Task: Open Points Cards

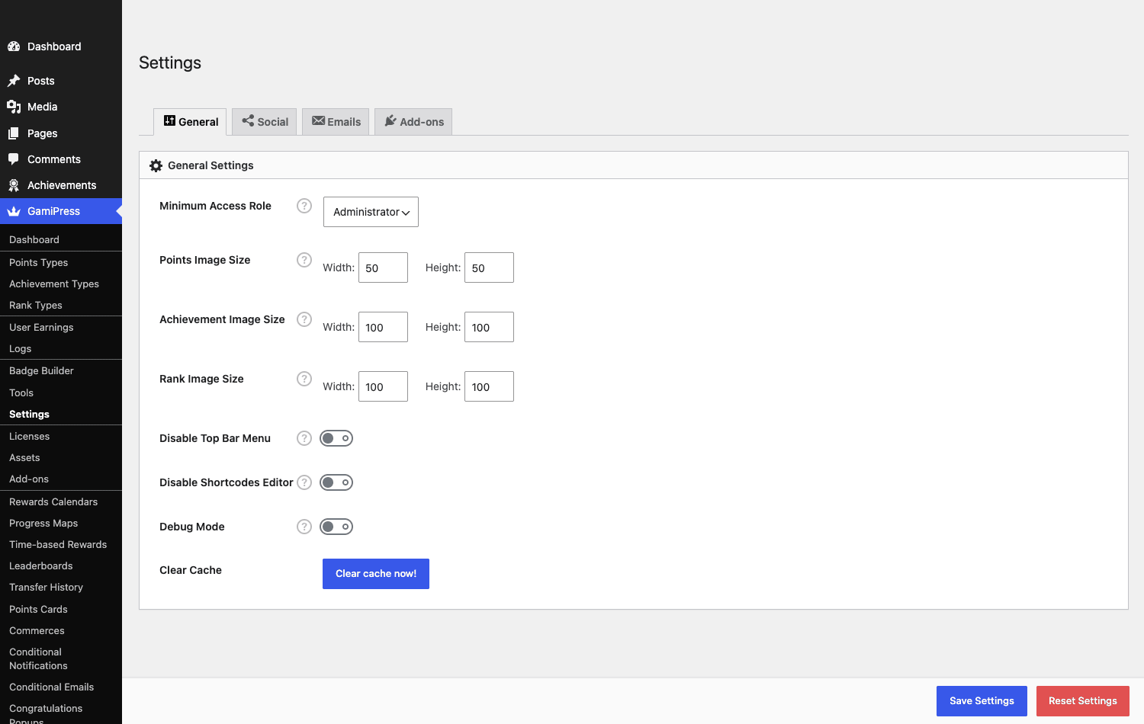Action: [x=61, y=609]
